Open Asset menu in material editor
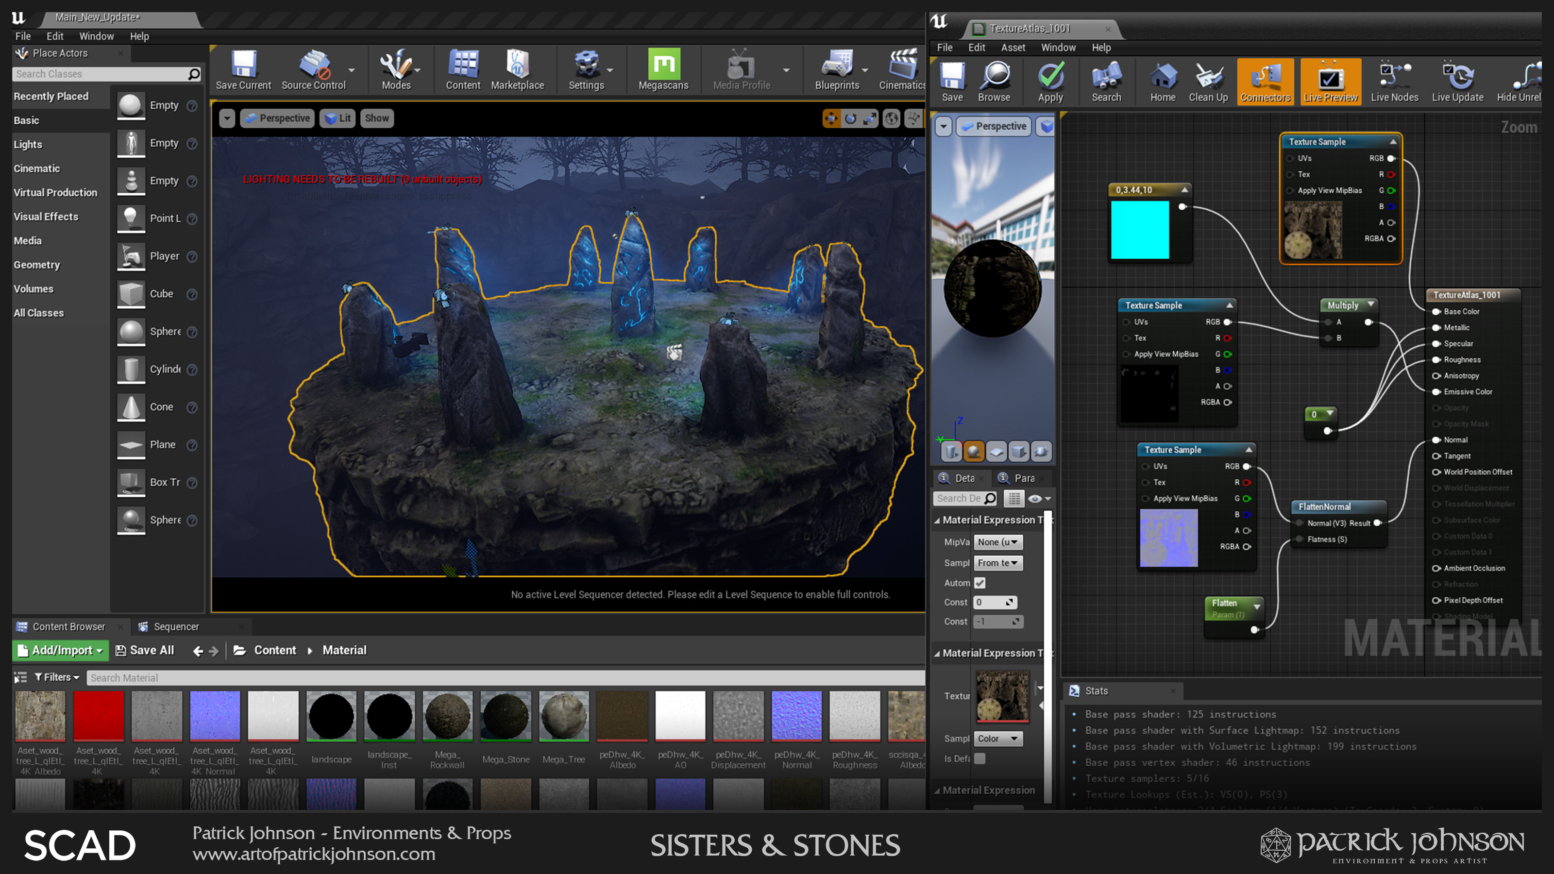 (x=1013, y=47)
